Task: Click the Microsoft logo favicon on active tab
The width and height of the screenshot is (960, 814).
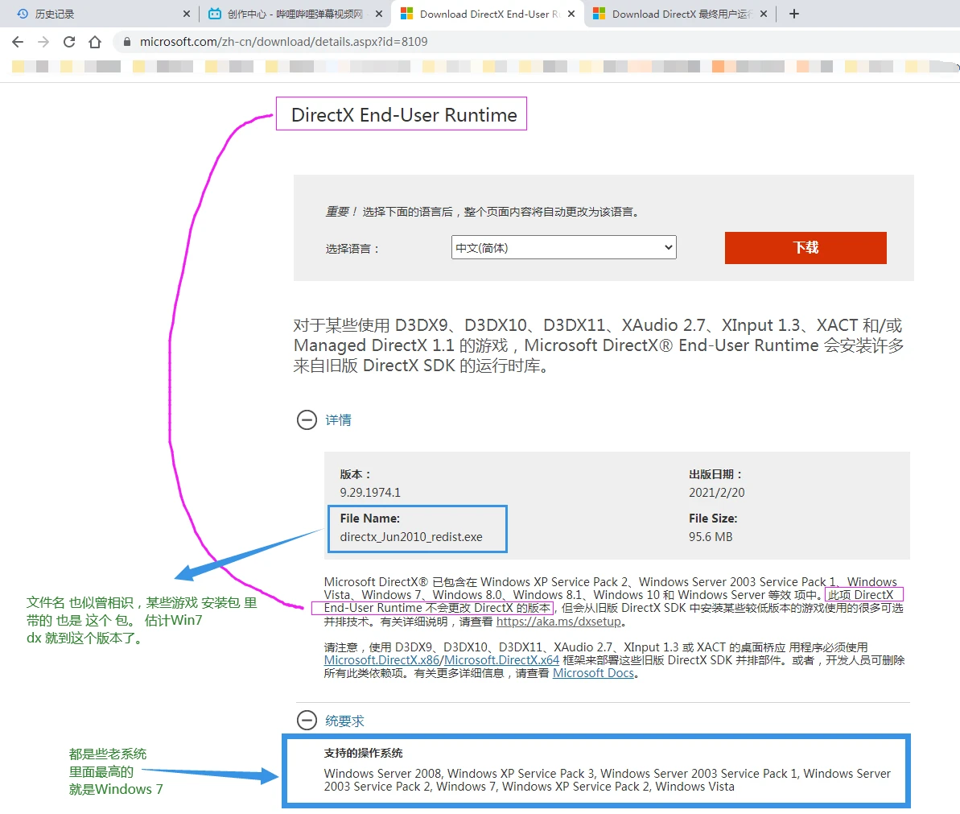Action: click(x=406, y=14)
